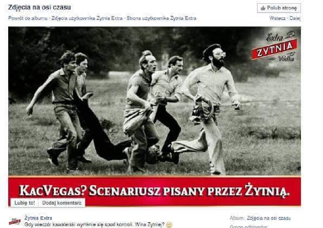Go to previous photo with Wstecz
The height and width of the screenshot is (228, 323).
pos(277,18)
